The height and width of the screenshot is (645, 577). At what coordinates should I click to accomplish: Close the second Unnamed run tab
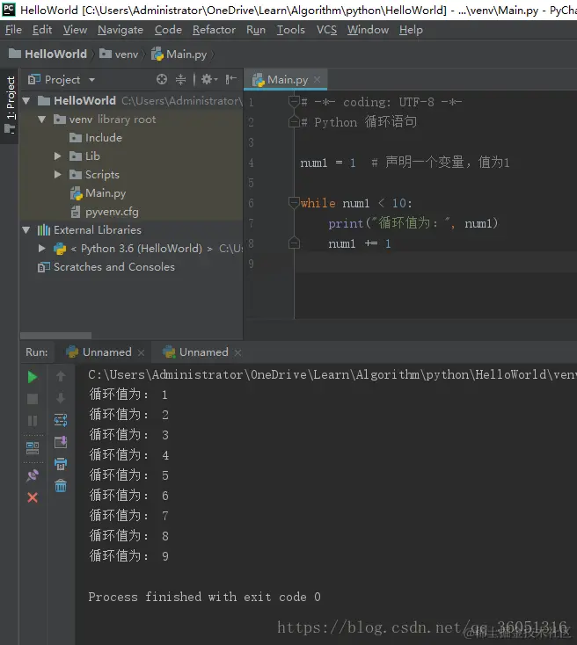pyautogui.click(x=237, y=352)
